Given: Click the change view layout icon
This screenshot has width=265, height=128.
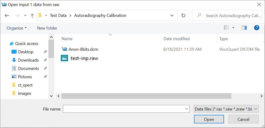Looking at the screenshot, I should pos(227,28).
